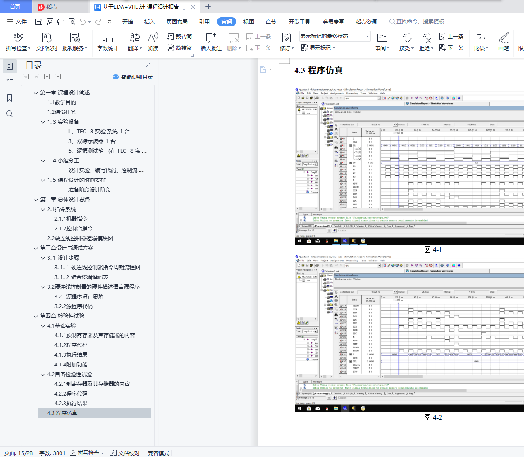This screenshot has height=457, width=524.
Task: Click 拒绝 to reject a change
Action: 426,42
